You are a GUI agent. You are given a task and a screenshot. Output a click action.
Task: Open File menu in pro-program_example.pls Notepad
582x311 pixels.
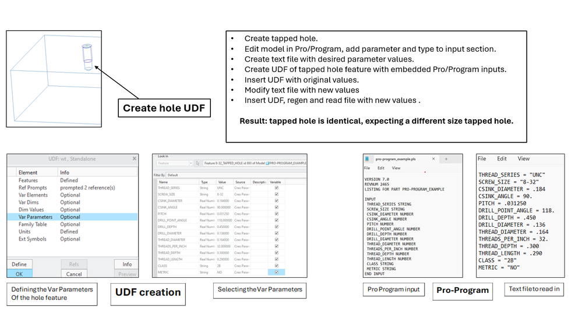(x=367, y=168)
